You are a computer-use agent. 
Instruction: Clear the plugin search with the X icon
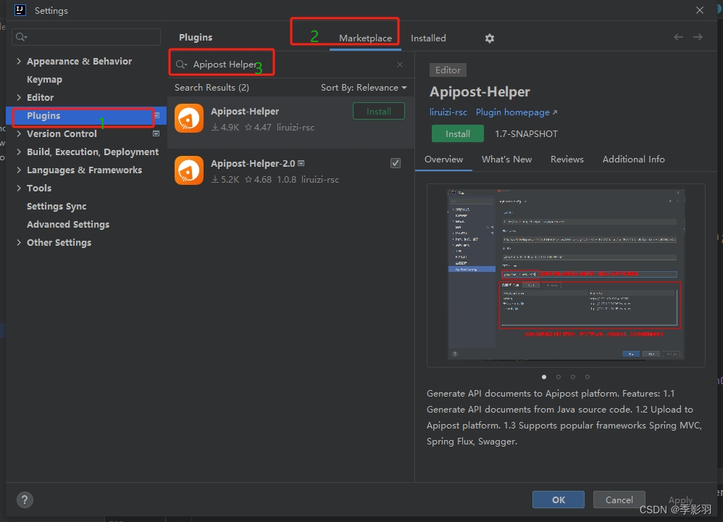tap(400, 65)
